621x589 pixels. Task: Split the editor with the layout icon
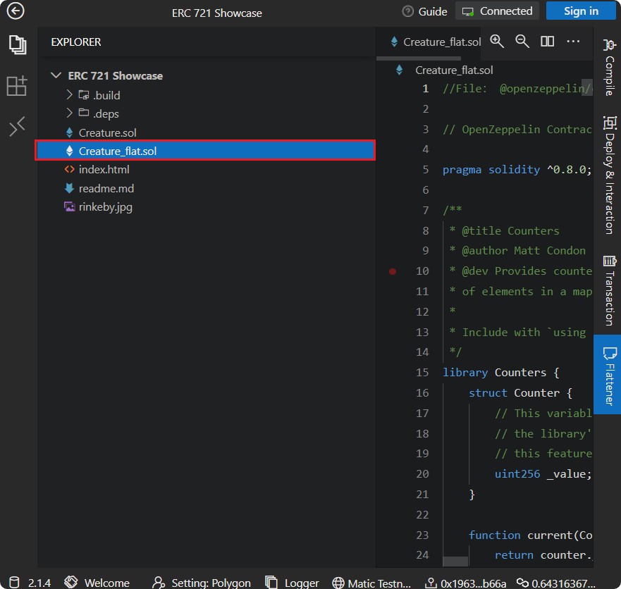(x=547, y=42)
